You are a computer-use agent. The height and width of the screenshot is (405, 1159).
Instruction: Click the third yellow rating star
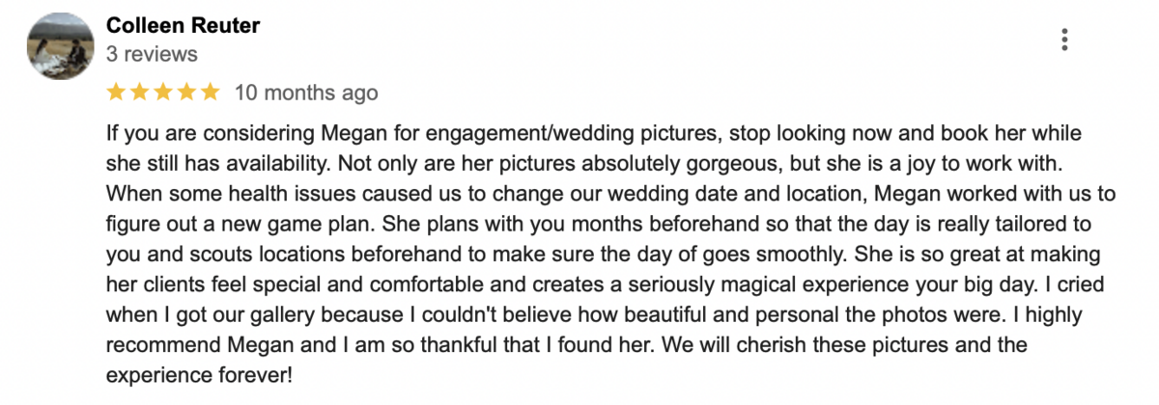point(163,93)
